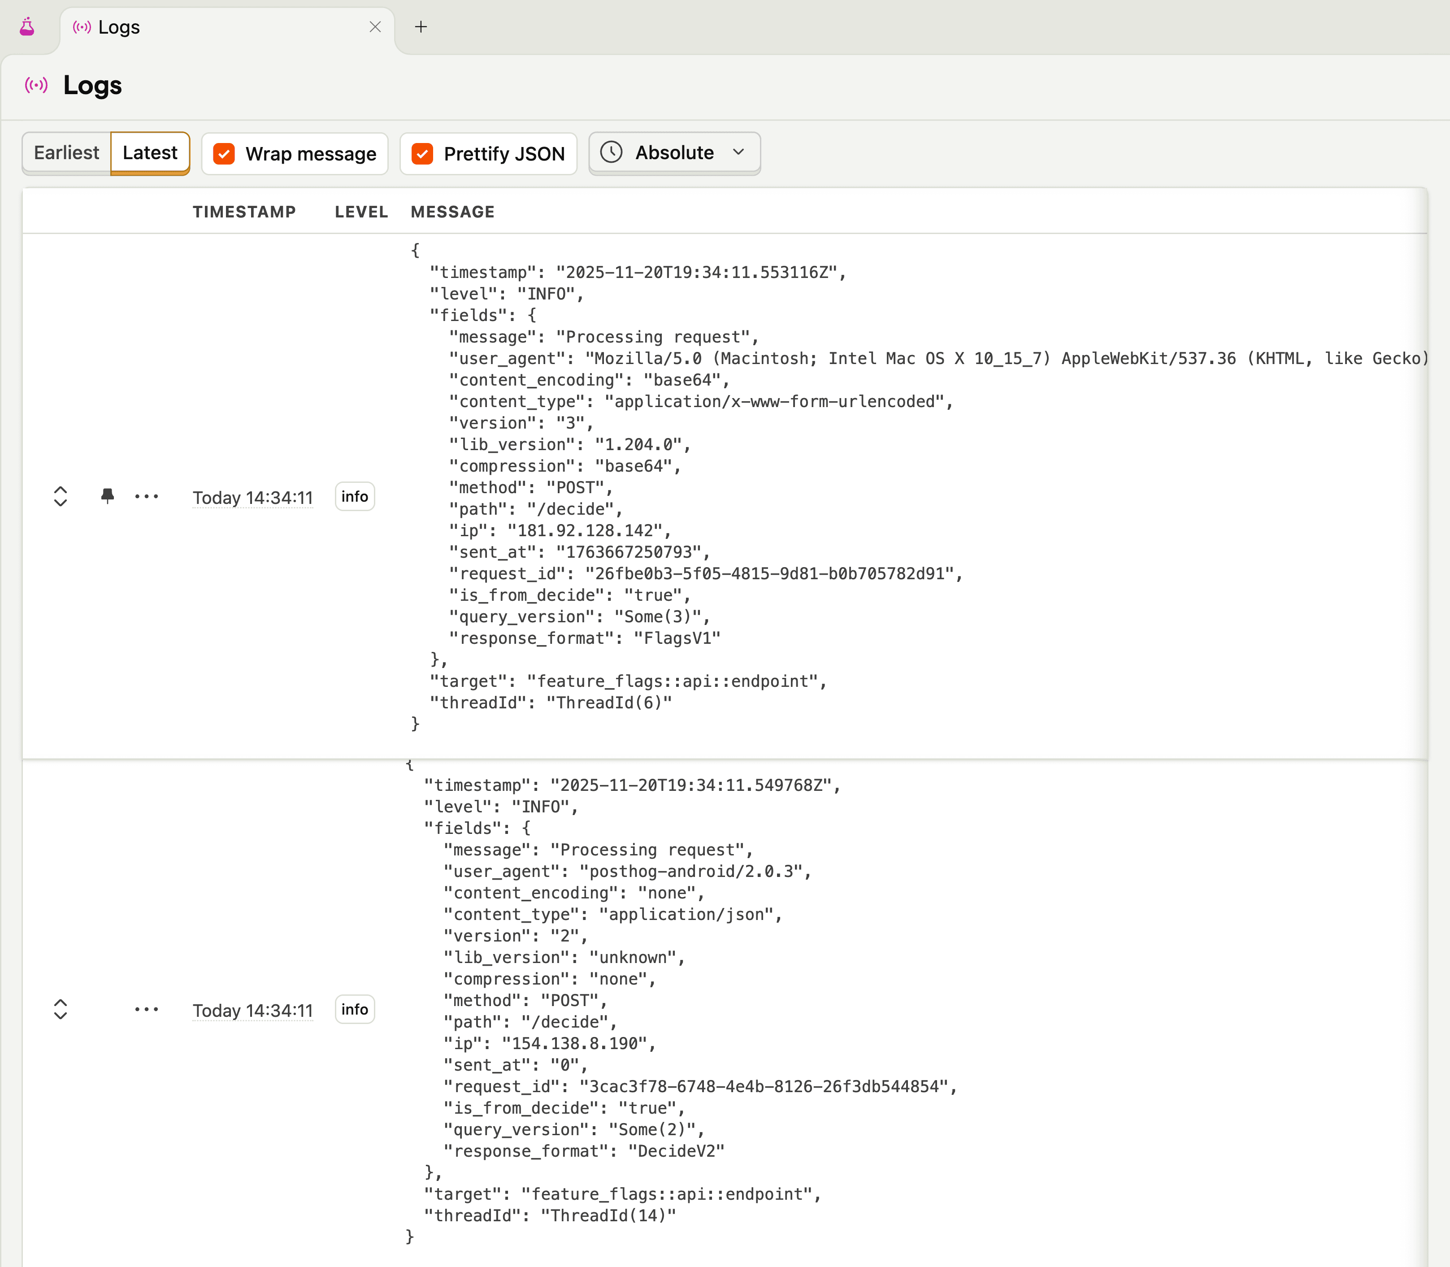This screenshot has width=1450, height=1267.
Task: Click the lib_version 1.204.0 line
Action: [x=570, y=445]
